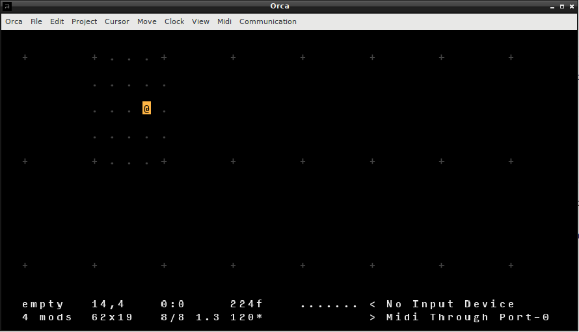Click the 'Midi Through Port-0' output label
The image size is (579, 332).
(x=468, y=317)
